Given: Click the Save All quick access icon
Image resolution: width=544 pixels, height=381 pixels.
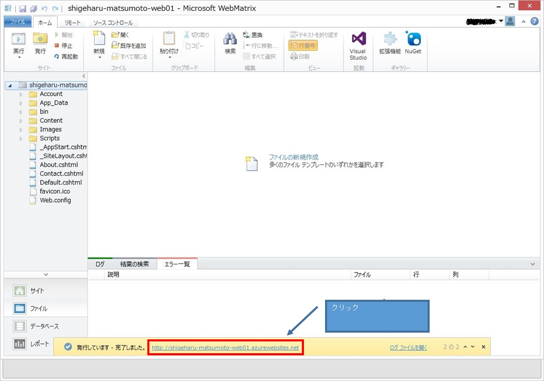Looking at the screenshot, I should click(33, 9).
